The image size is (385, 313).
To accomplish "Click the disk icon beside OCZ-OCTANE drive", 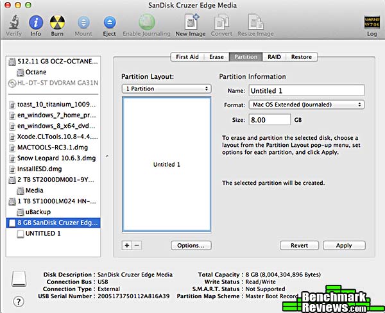I will pos(12,62).
